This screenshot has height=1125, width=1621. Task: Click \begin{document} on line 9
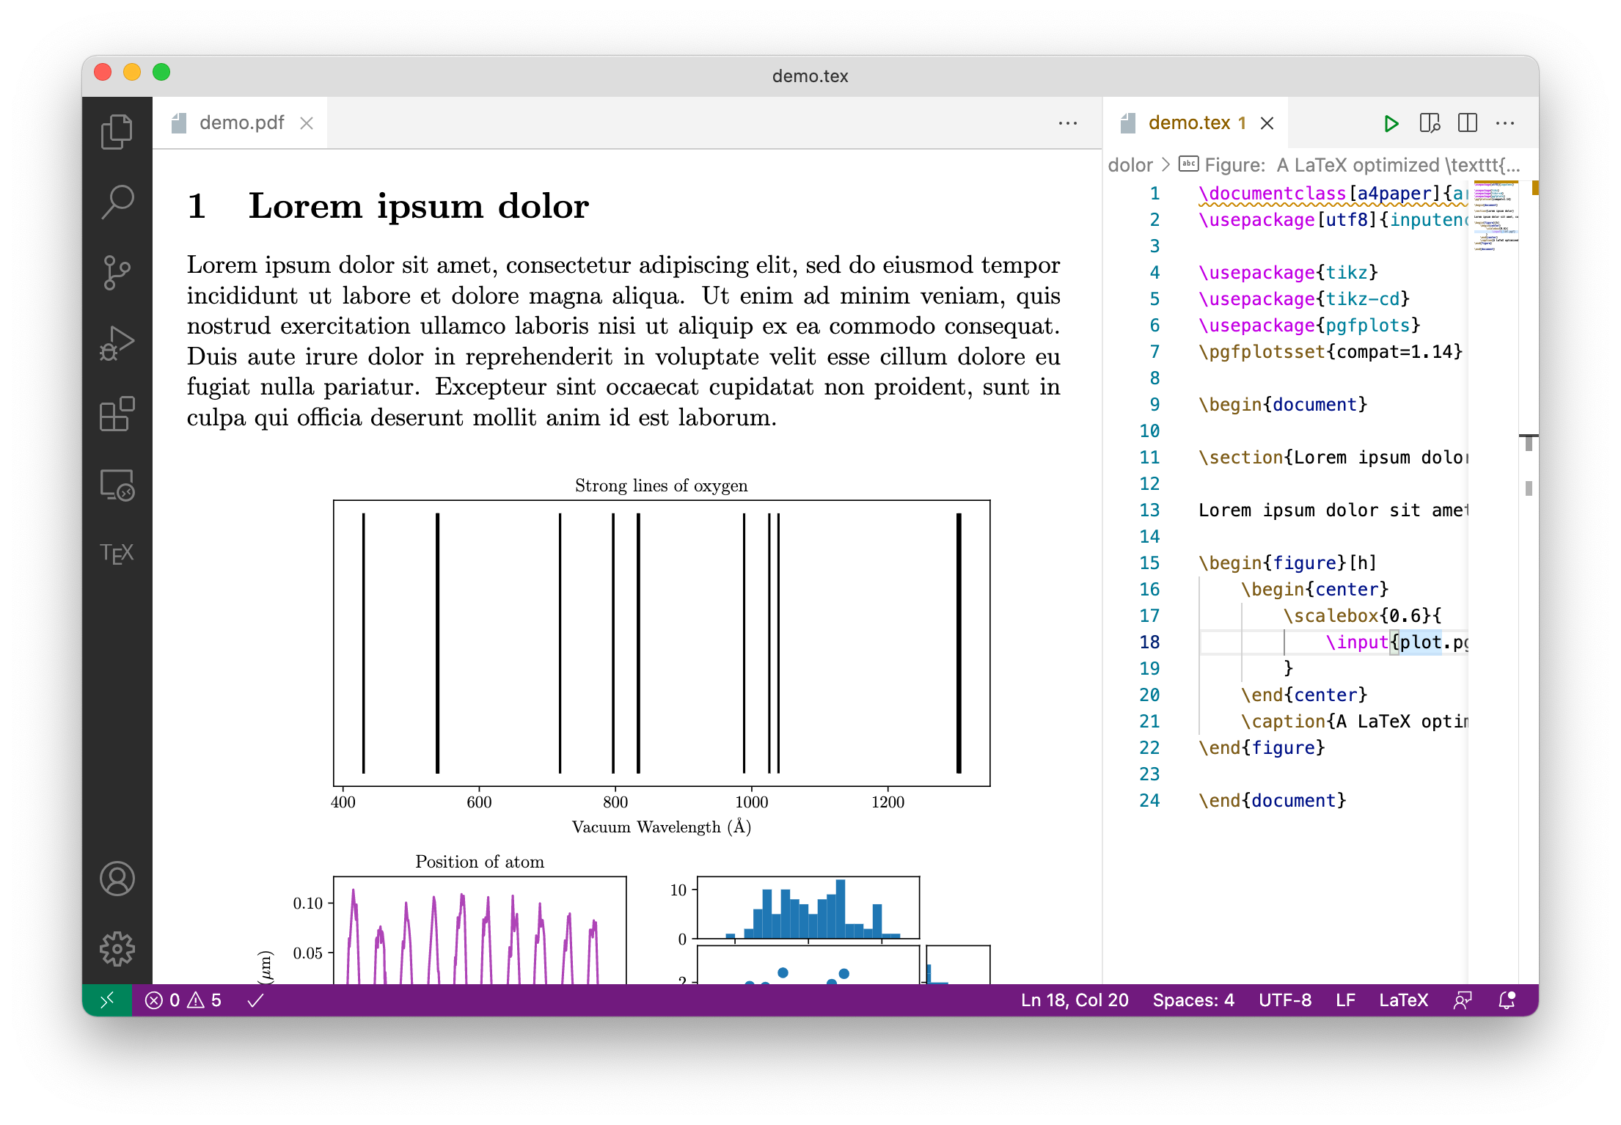[x=1283, y=405]
